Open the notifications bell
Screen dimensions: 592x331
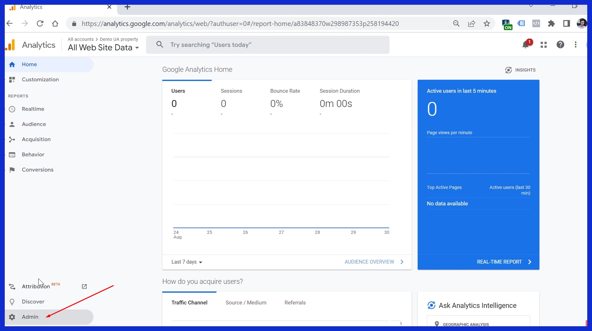[526, 45]
